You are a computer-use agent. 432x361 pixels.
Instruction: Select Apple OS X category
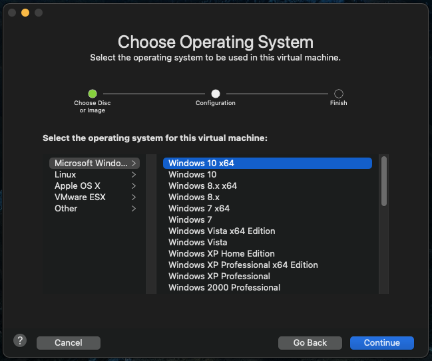click(95, 185)
